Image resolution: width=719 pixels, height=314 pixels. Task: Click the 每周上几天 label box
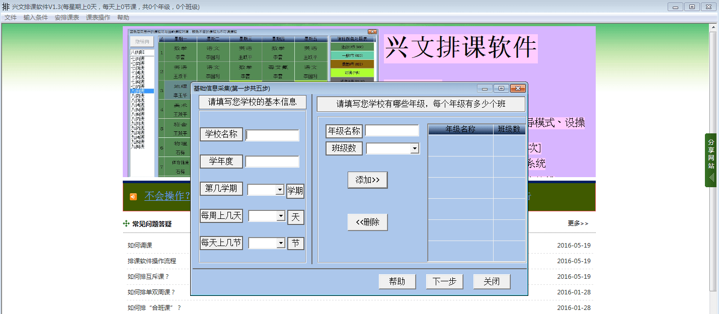click(x=221, y=216)
